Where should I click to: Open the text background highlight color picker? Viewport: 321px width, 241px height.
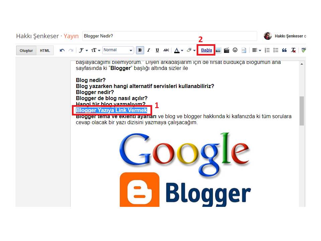pos(191,50)
